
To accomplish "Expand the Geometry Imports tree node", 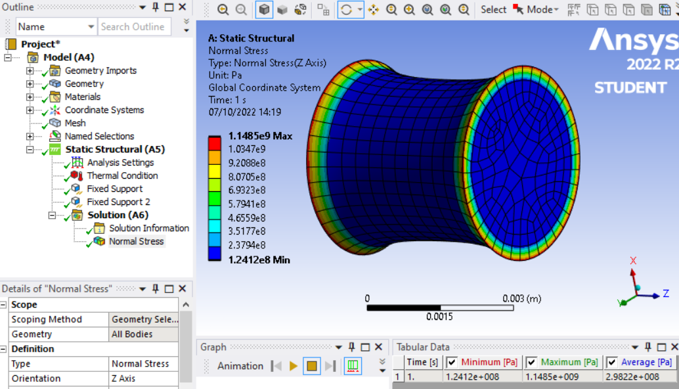I will [30, 71].
